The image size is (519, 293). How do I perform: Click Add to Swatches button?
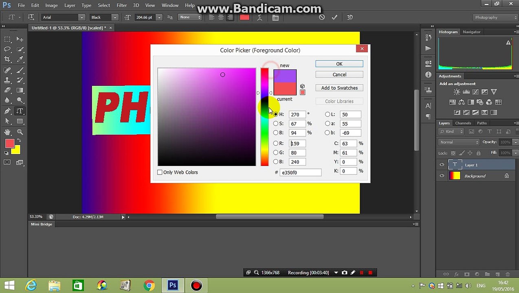pyautogui.click(x=339, y=88)
